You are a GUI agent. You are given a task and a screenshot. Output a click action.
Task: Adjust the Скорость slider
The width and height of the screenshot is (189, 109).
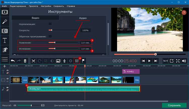[x=64, y=30]
